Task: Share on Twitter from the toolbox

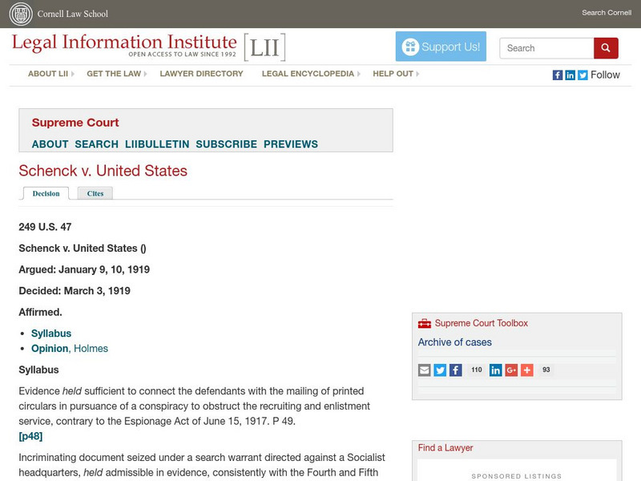Action: pos(440,370)
